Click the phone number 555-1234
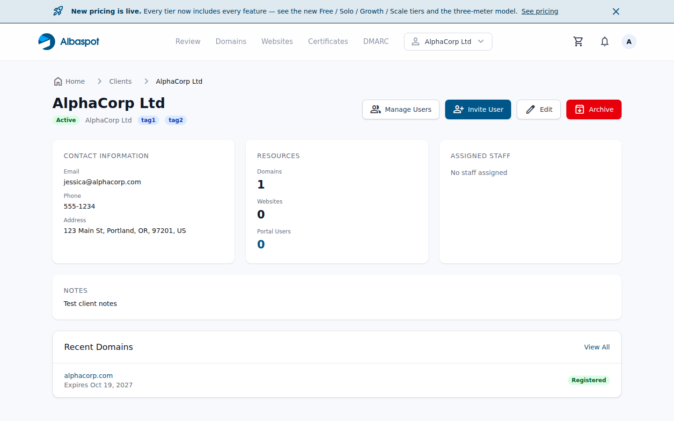The height and width of the screenshot is (421, 674). click(80, 206)
